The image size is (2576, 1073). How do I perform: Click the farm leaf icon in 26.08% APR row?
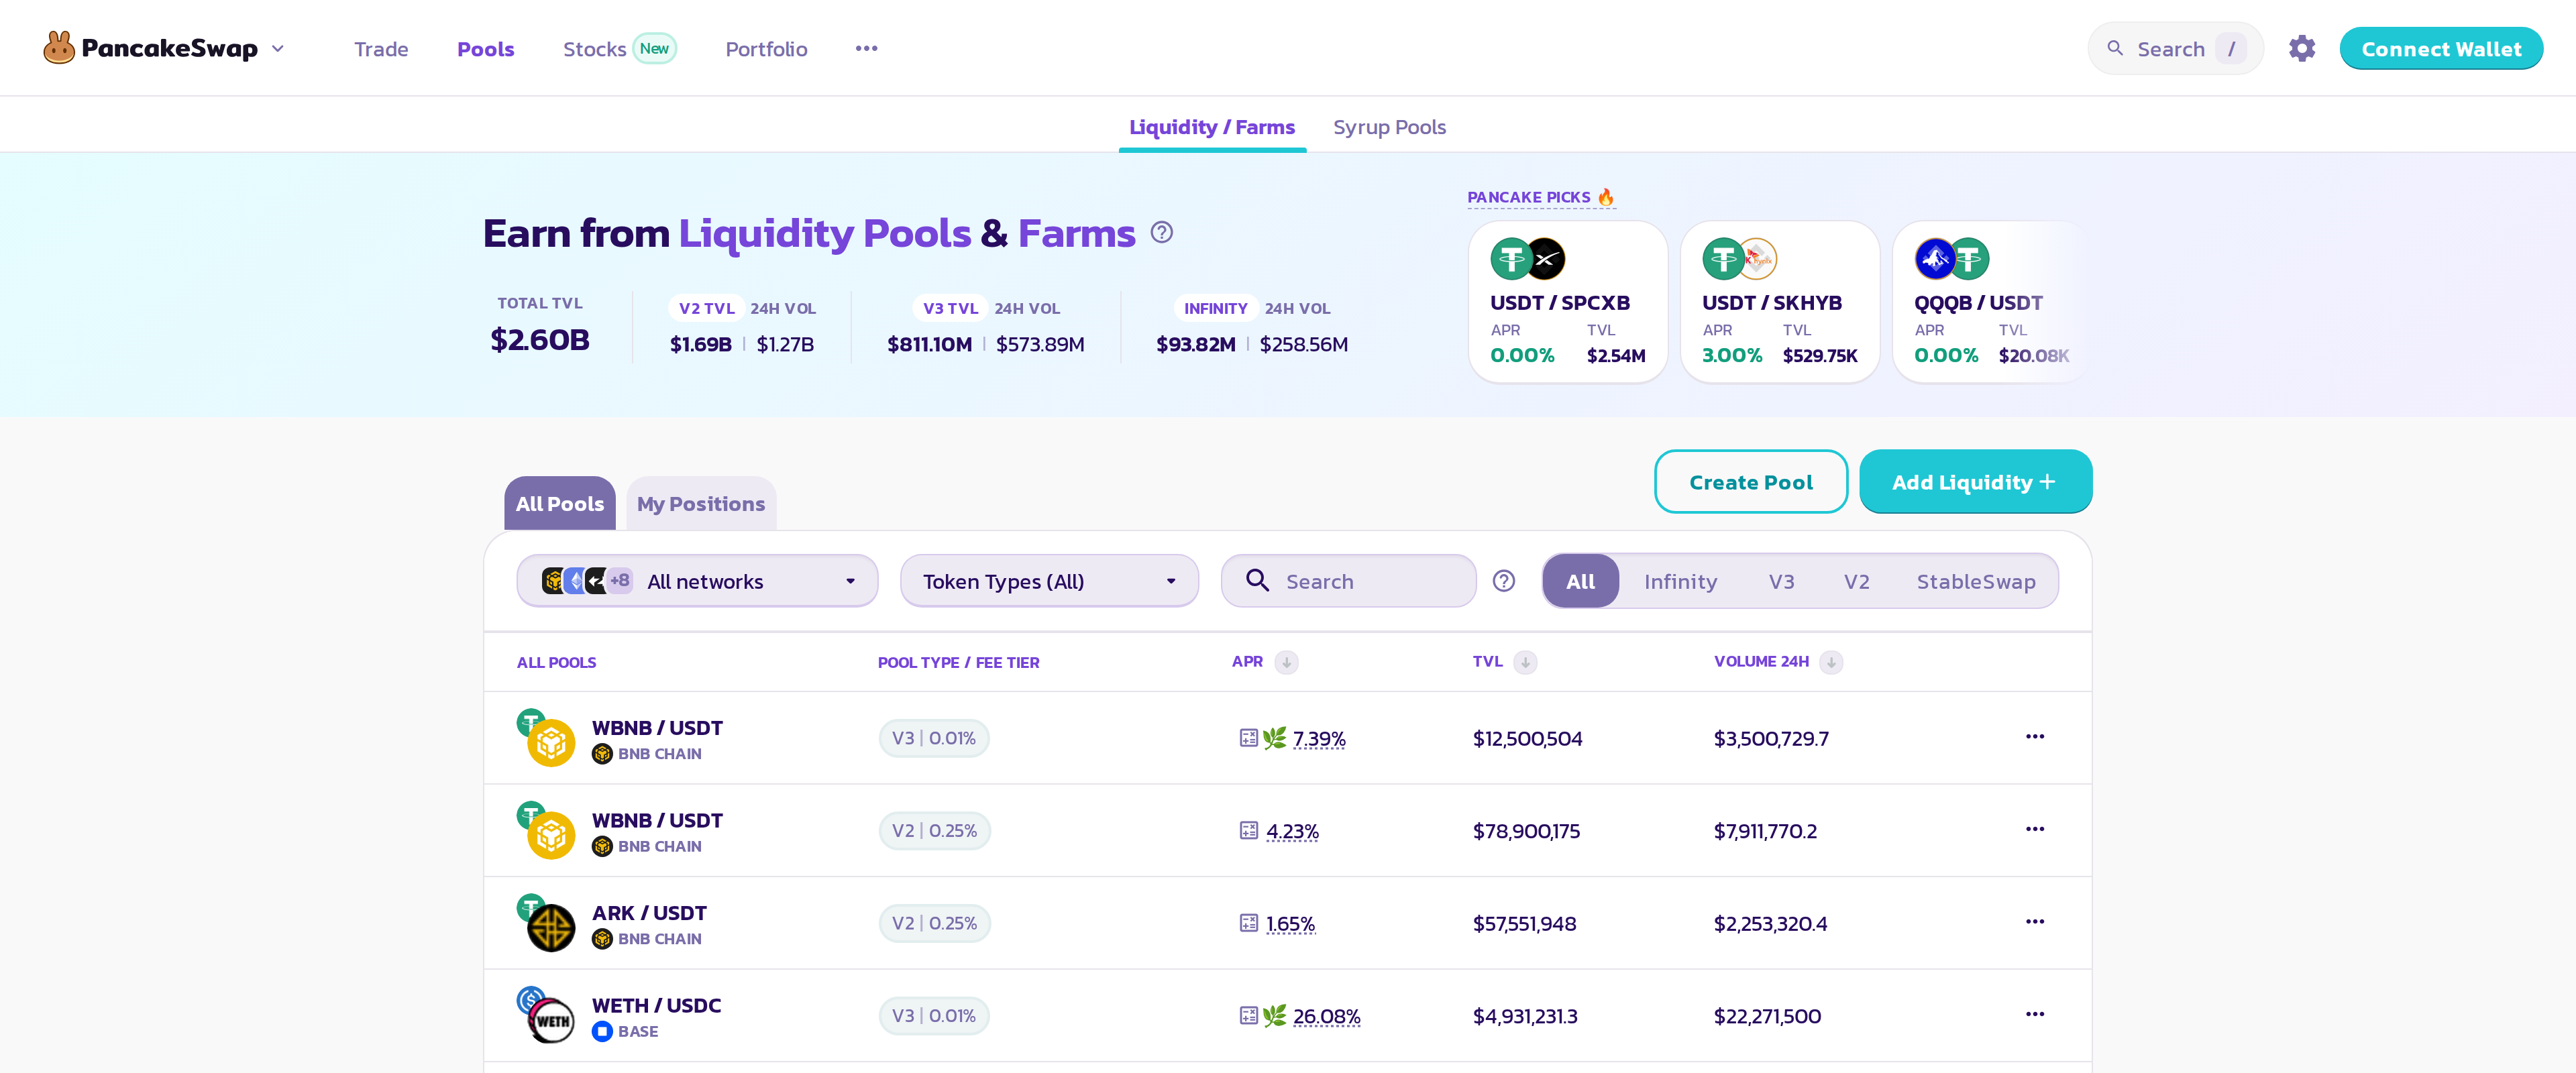click(1274, 1015)
